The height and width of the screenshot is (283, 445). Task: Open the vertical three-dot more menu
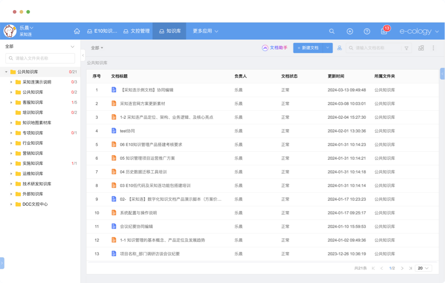click(x=434, y=48)
